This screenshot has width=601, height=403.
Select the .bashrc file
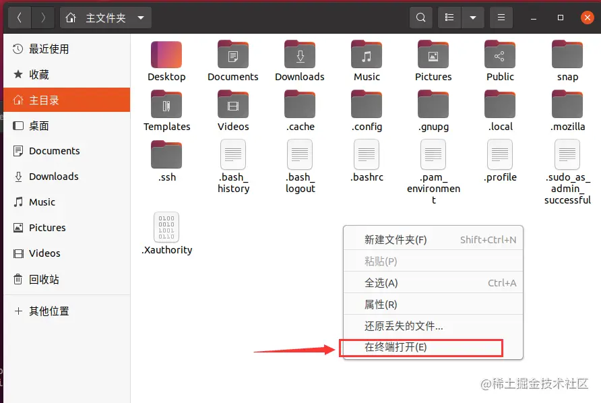(x=367, y=160)
